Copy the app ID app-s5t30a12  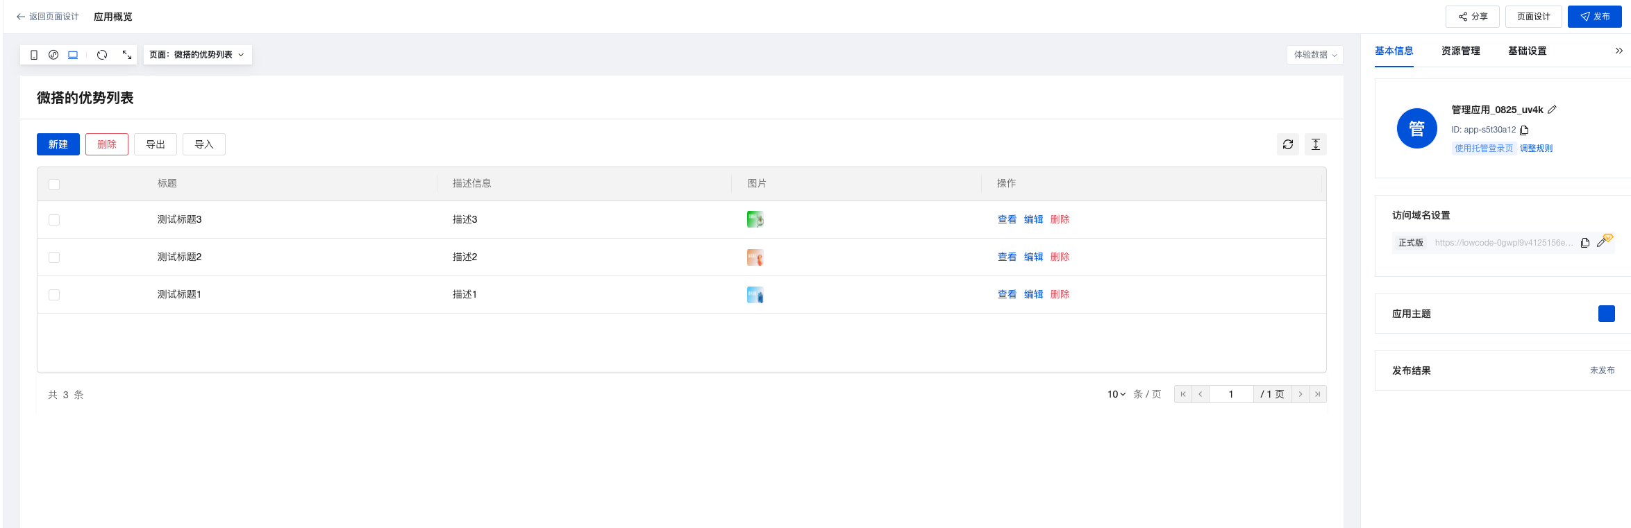[1525, 130]
